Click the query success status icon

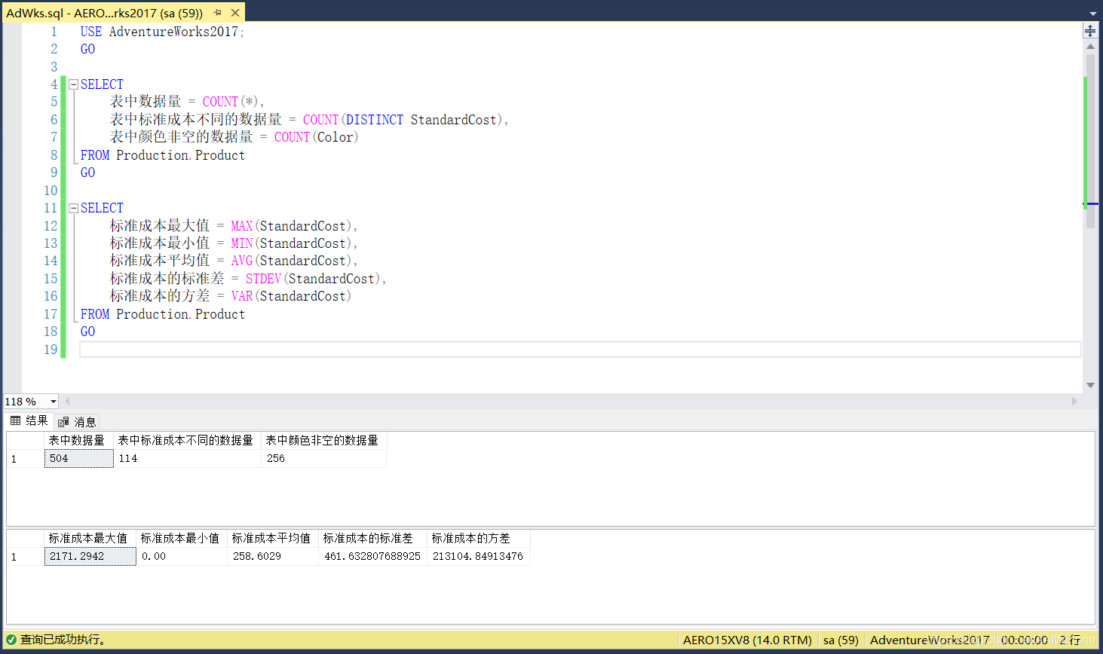coord(11,640)
